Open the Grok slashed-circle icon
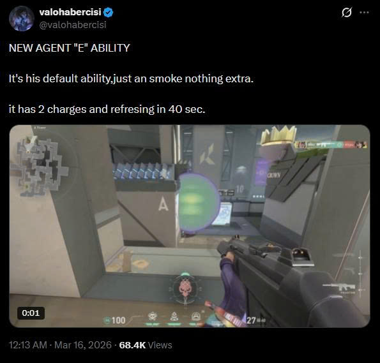 pyautogui.click(x=347, y=12)
